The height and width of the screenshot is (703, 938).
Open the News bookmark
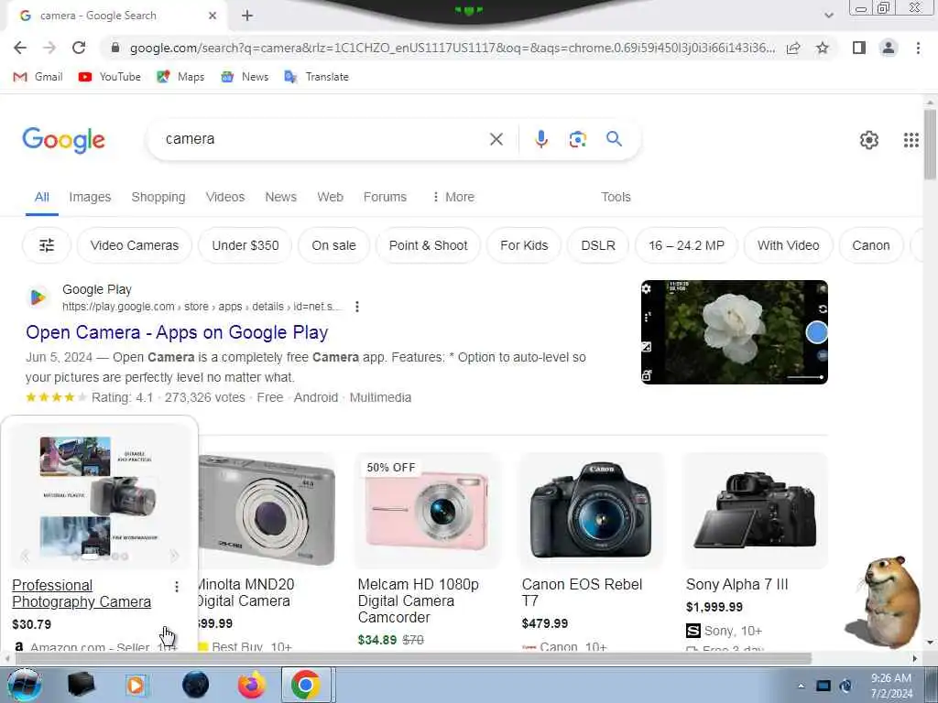(x=245, y=77)
